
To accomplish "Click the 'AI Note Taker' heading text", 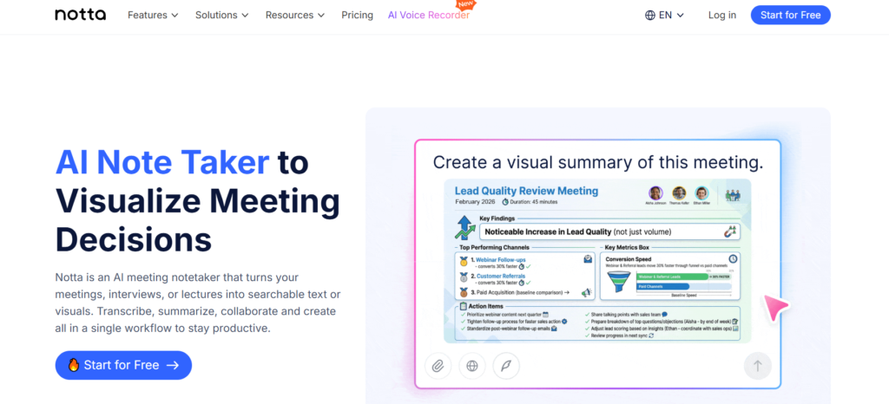I will pos(162,162).
